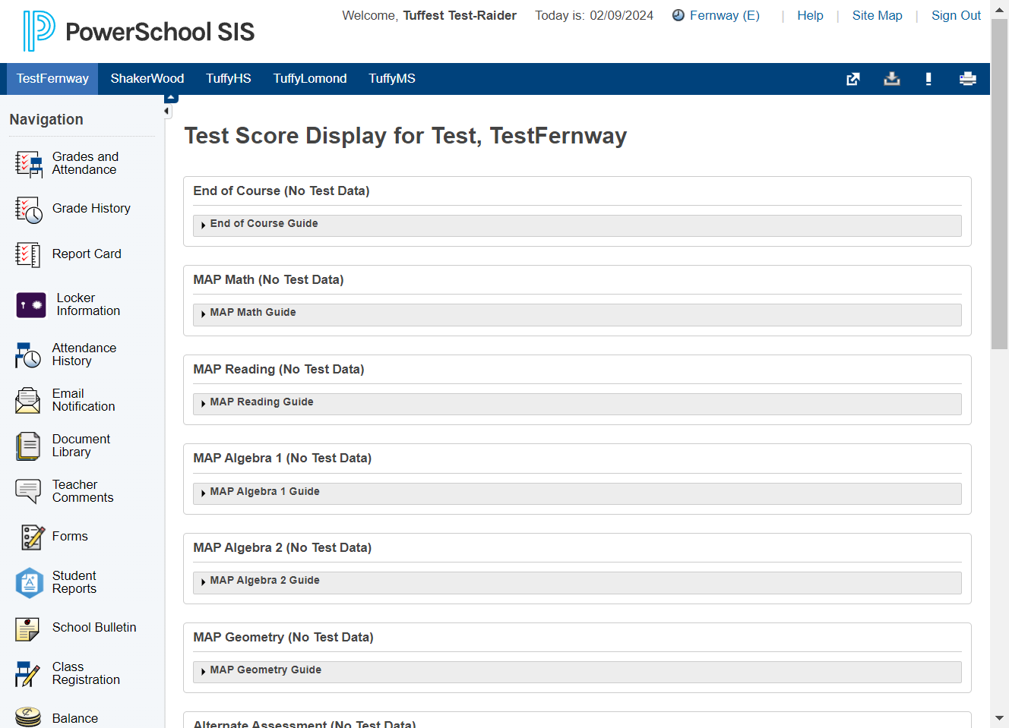Click the printer icon
This screenshot has height=728, width=1009.
point(968,79)
